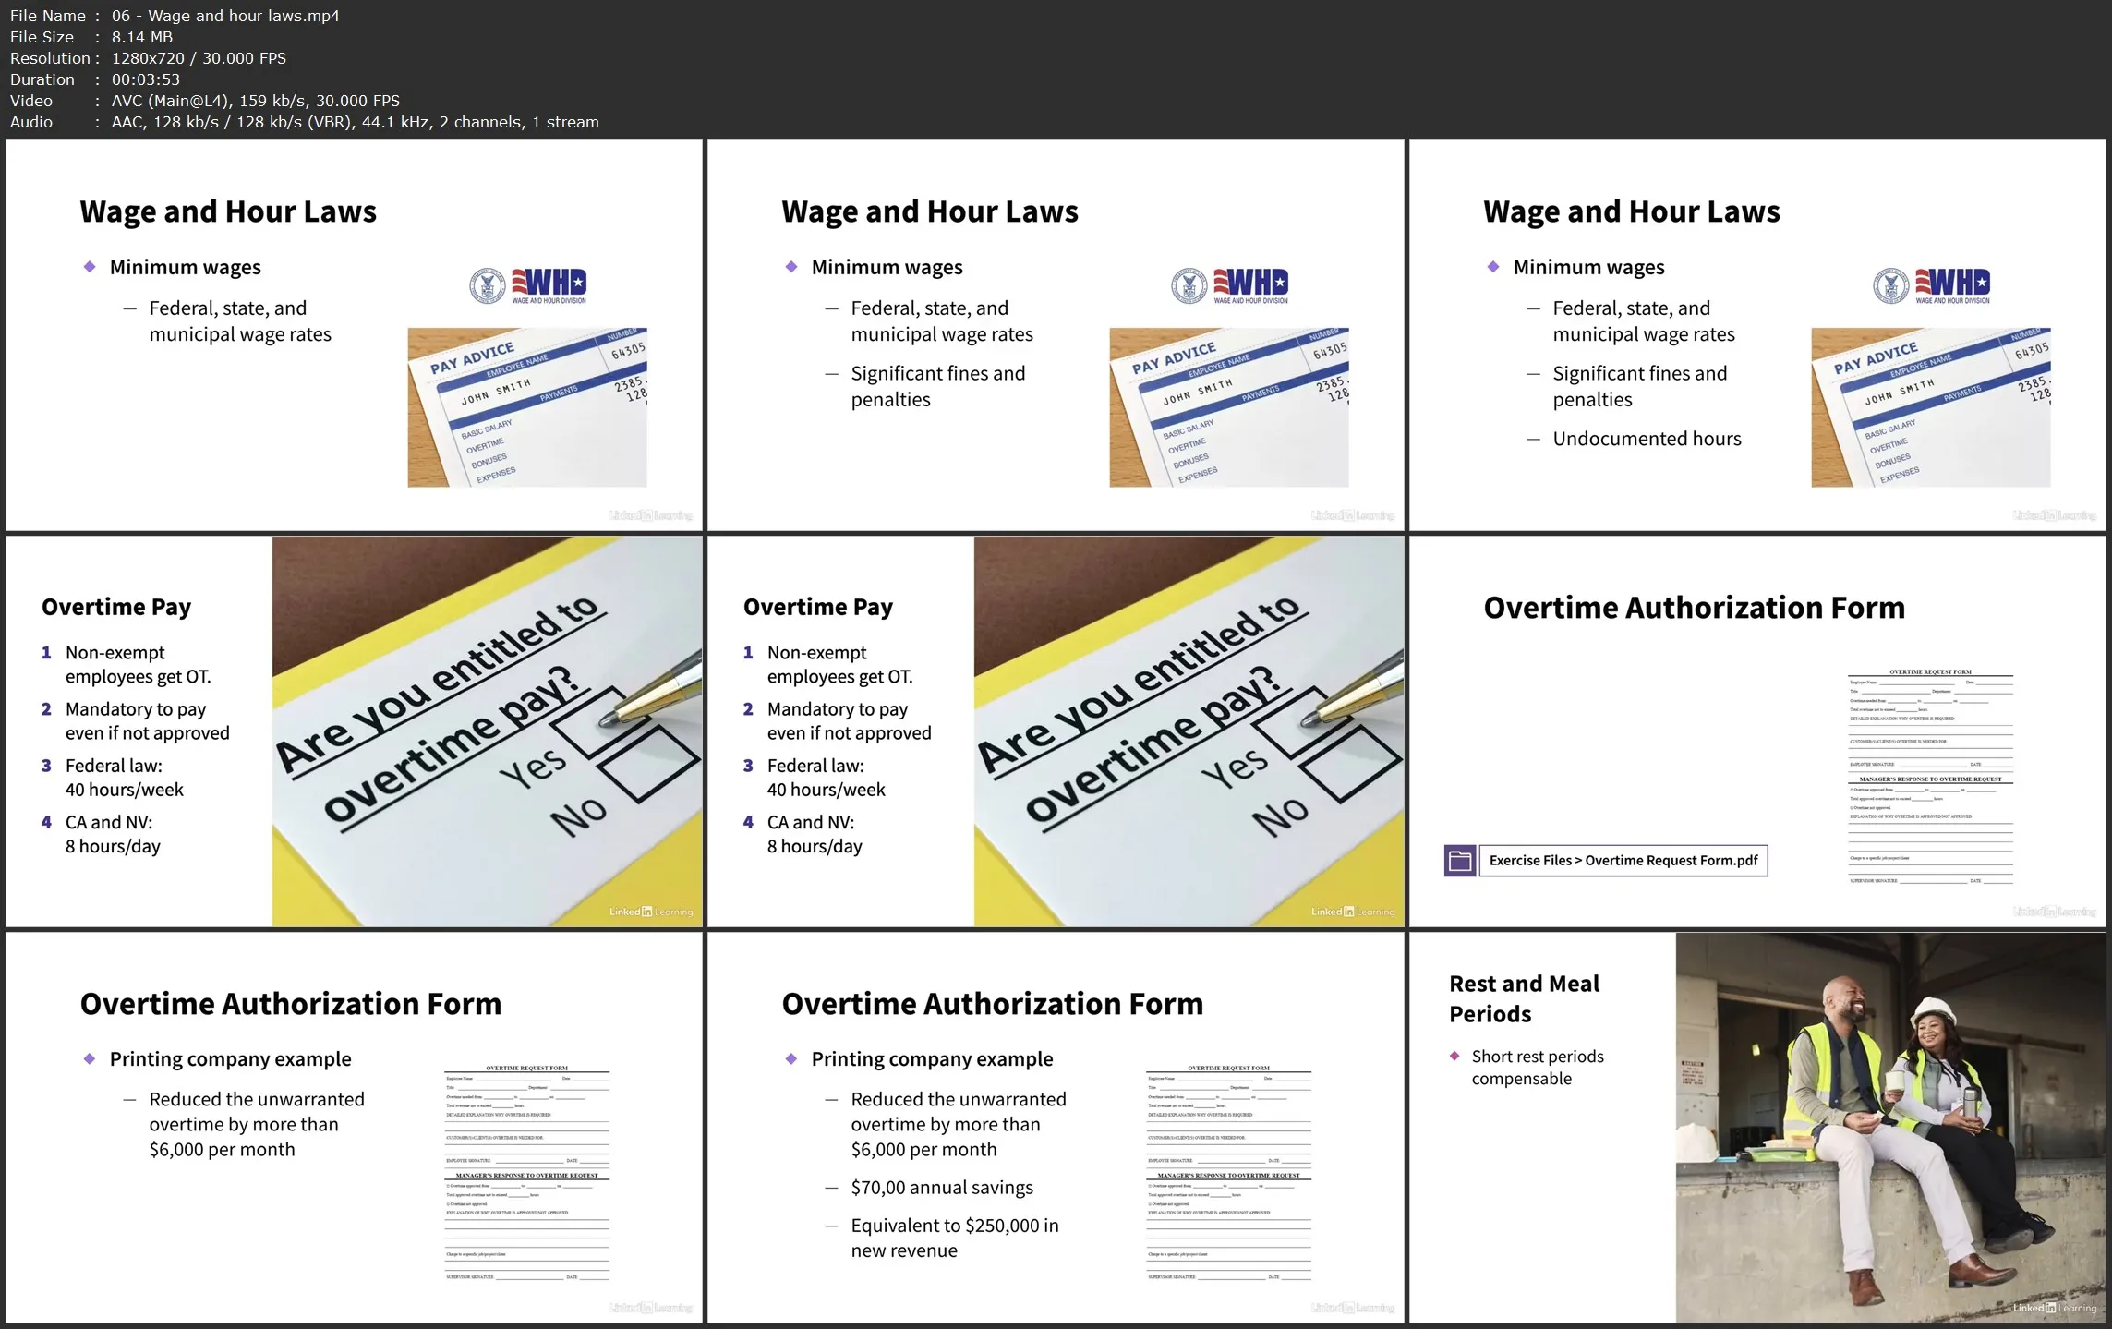The width and height of the screenshot is (2112, 1329).
Task: Select the Duration value 00:03:53
Action: click(146, 79)
